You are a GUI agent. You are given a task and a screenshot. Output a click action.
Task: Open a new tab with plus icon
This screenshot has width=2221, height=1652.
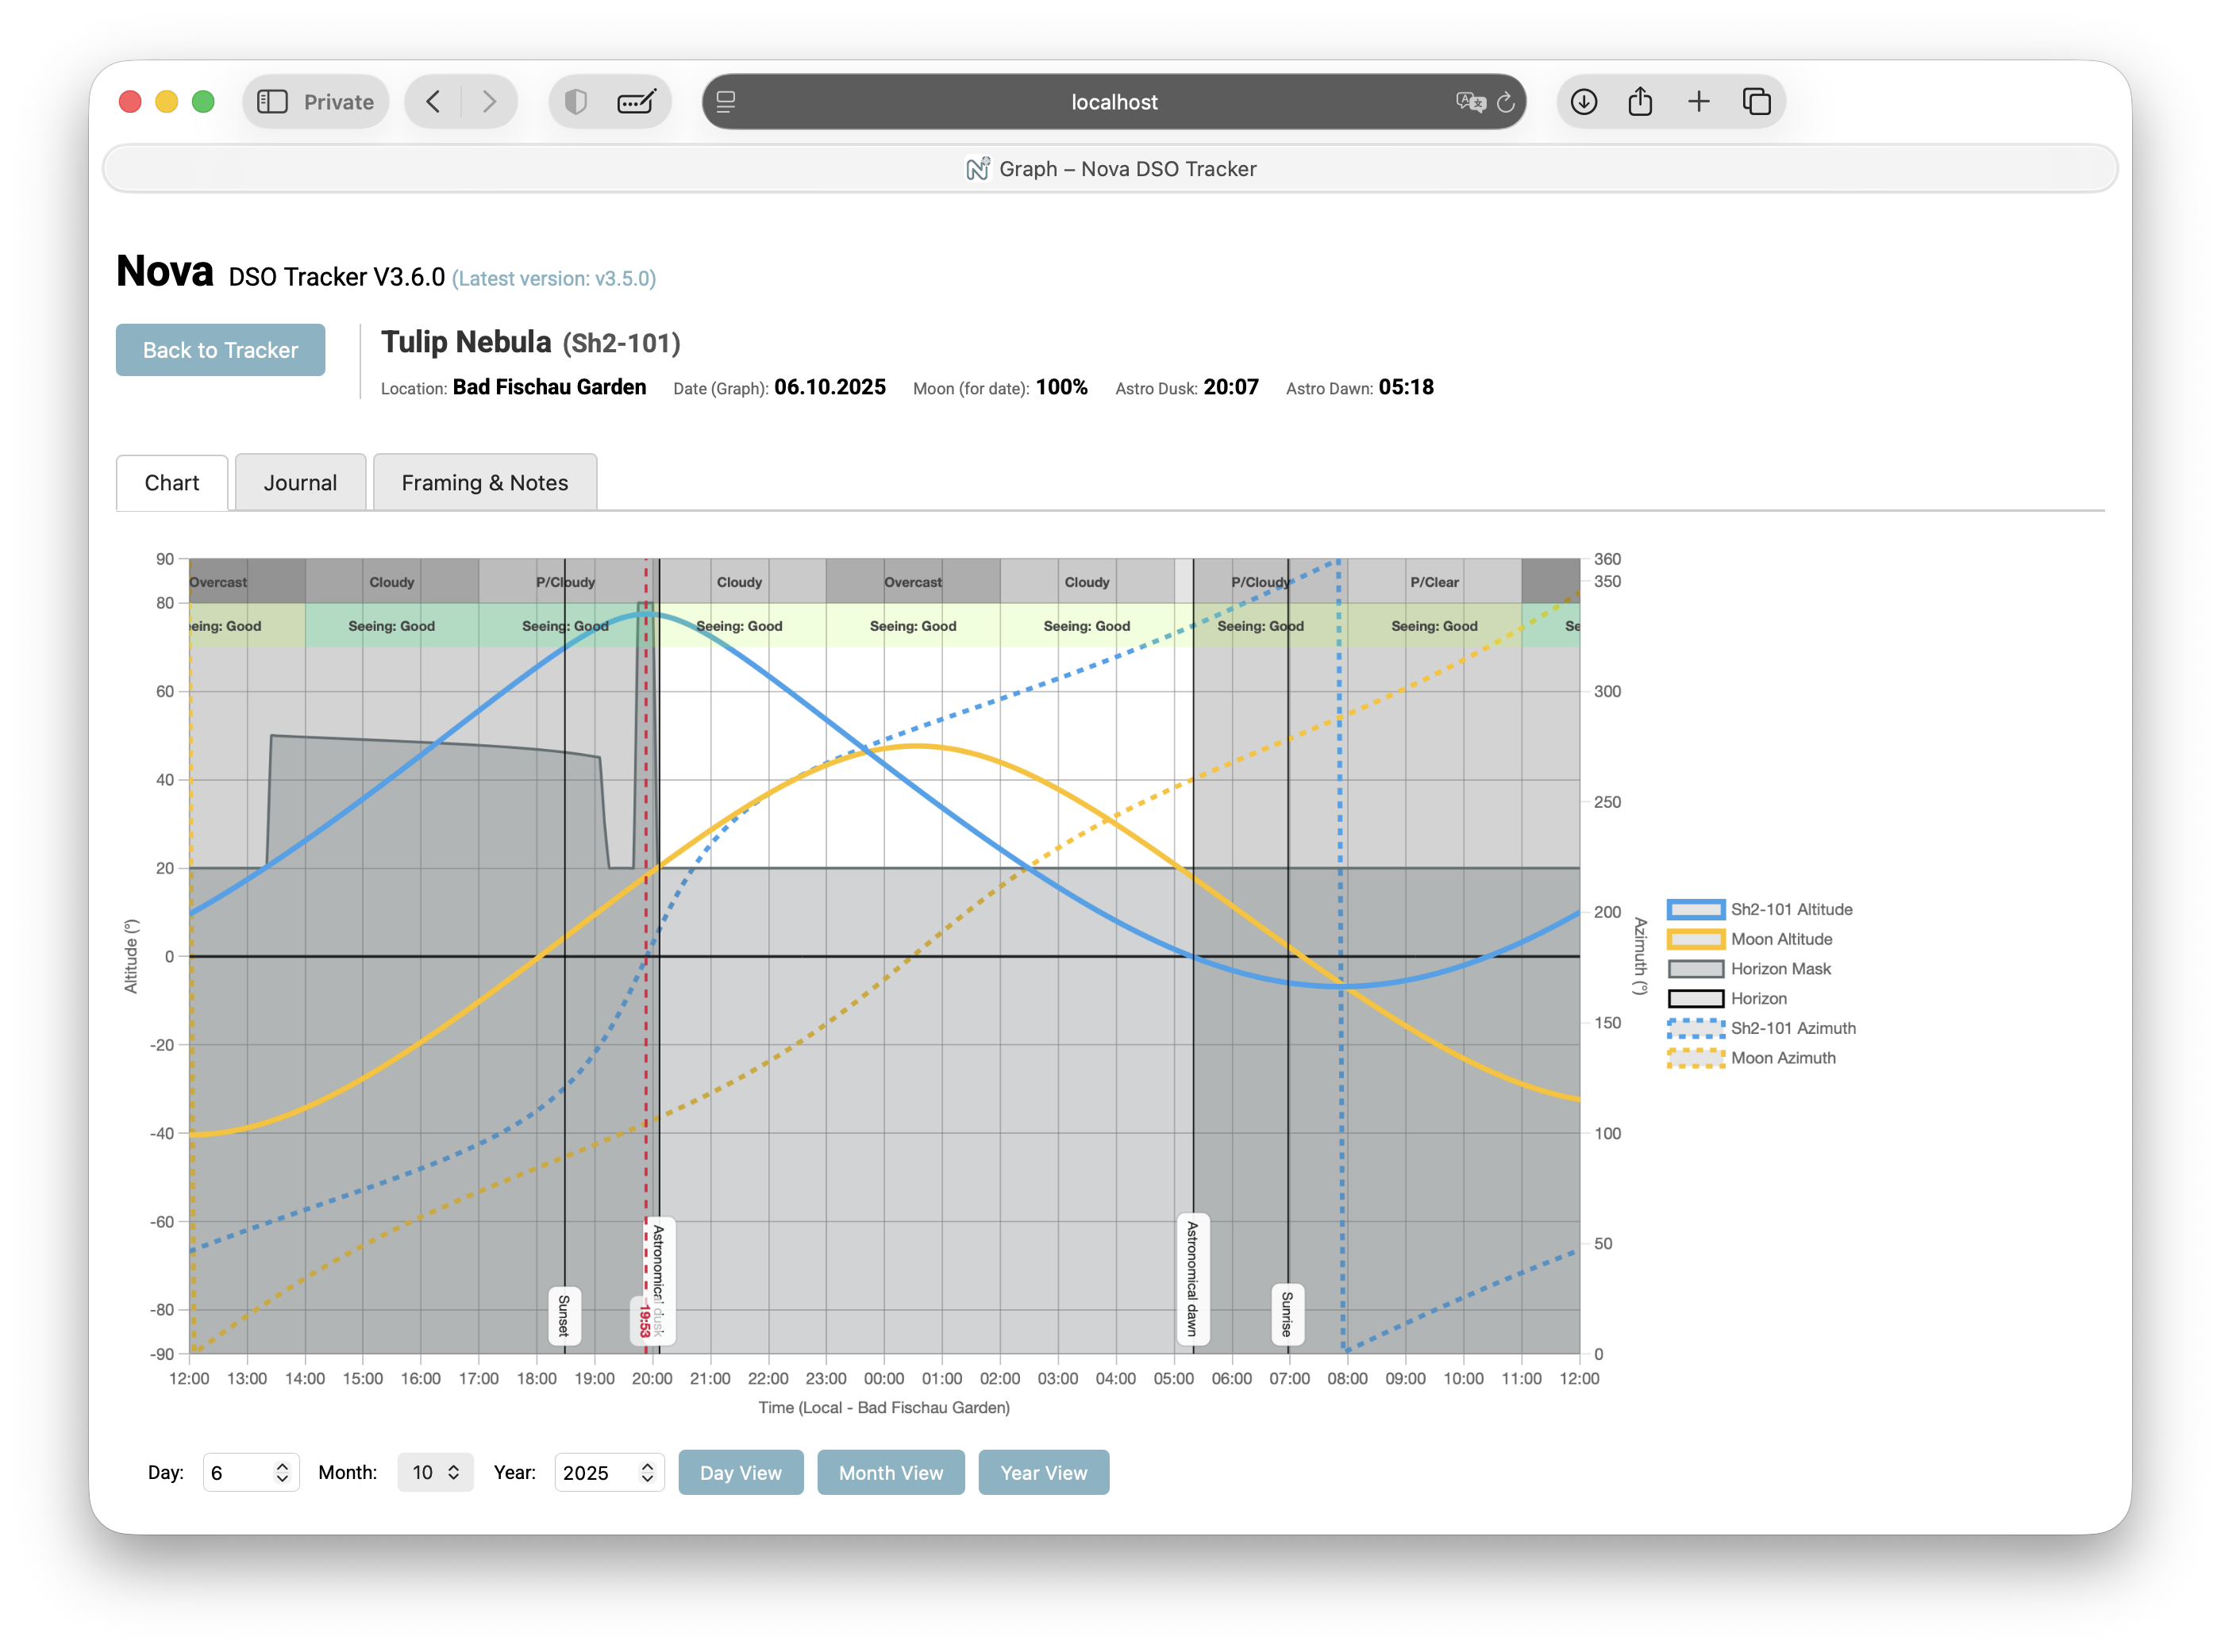coord(1698,102)
